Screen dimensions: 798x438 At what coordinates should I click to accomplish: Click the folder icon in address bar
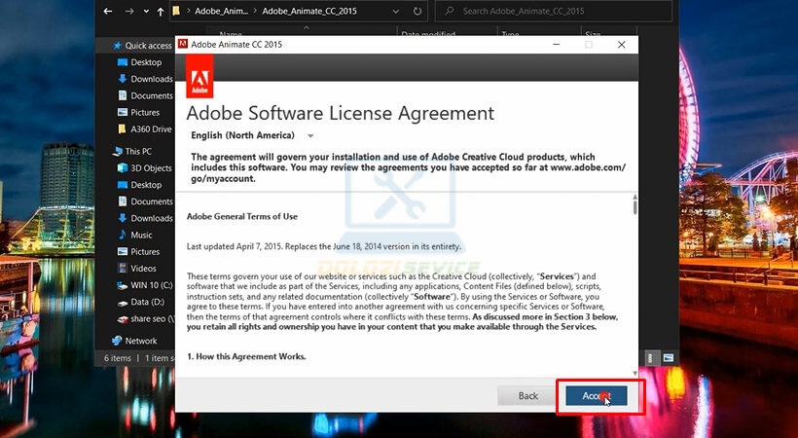(176, 11)
